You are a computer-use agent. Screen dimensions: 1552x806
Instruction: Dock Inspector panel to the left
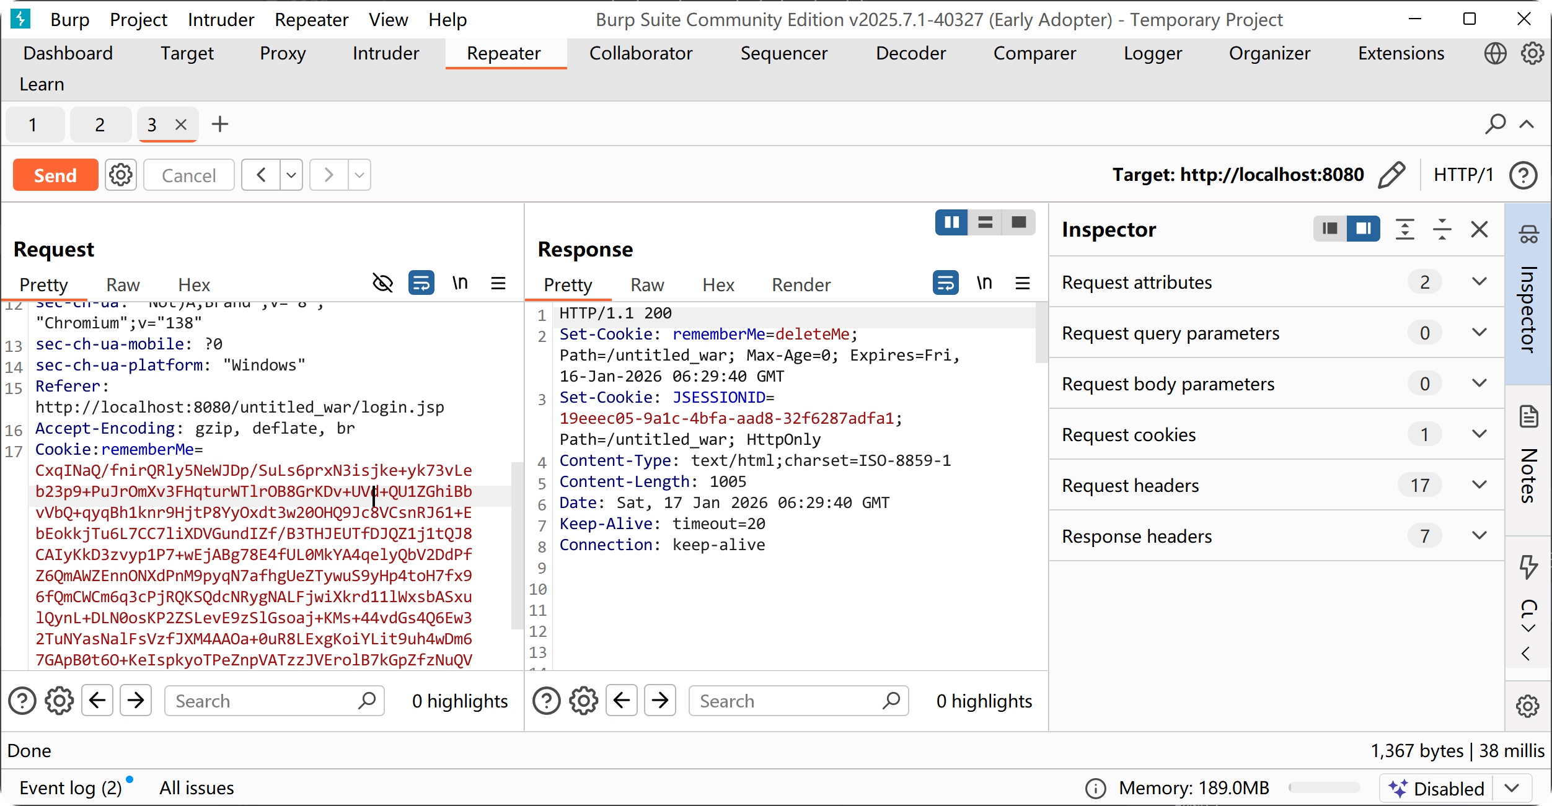(x=1330, y=229)
